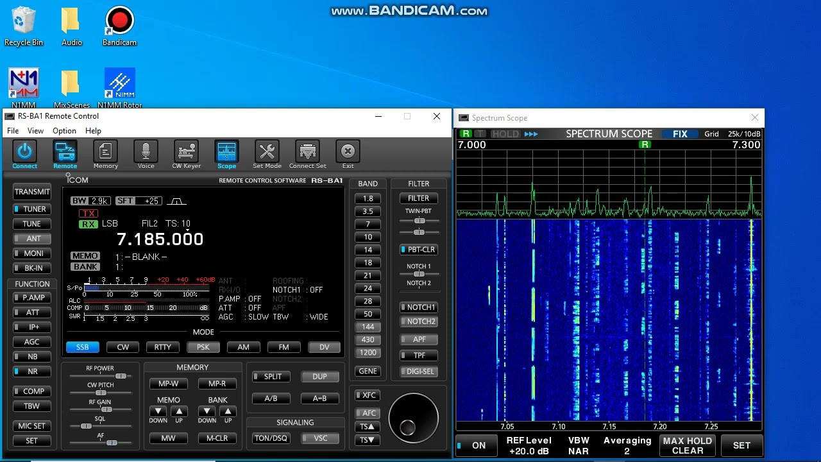The width and height of the screenshot is (821, 462).
Task: Click the TRANSMIT button
Action: 32,192
